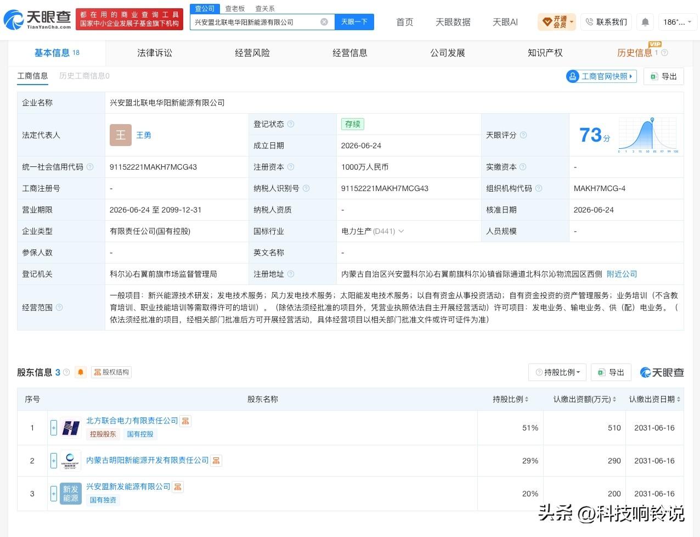Click the 工商官网快照 button
700x537 pixels.
601,76
